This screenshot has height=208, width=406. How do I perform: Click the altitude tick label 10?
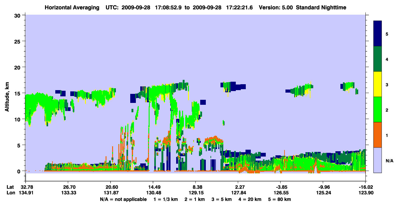18,119
